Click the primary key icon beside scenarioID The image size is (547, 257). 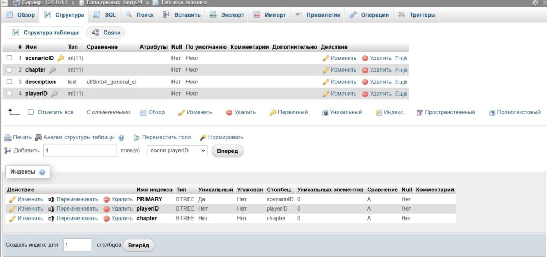[61, 58]
